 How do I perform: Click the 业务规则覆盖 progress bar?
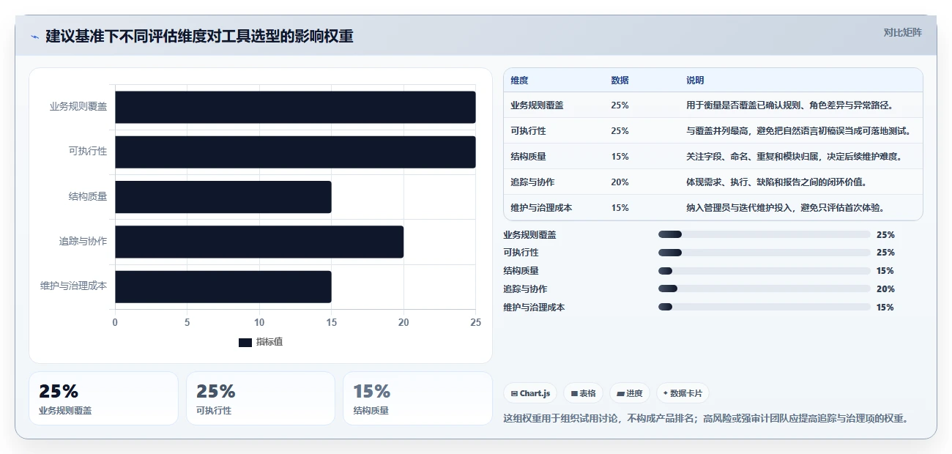765,234
